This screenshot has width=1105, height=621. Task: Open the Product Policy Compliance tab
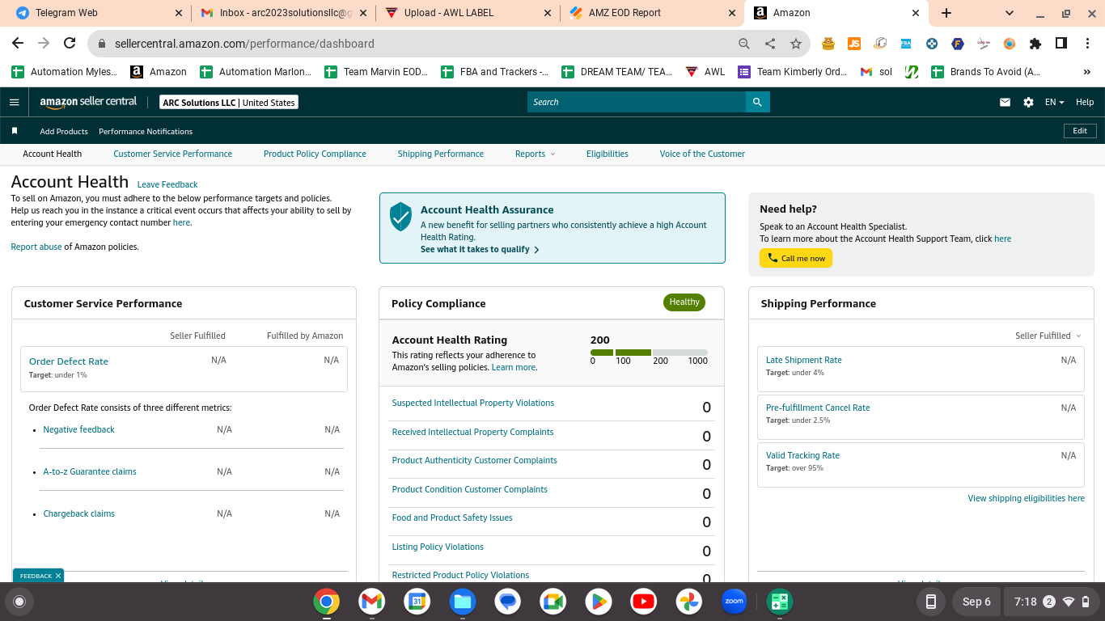[315, 154]
